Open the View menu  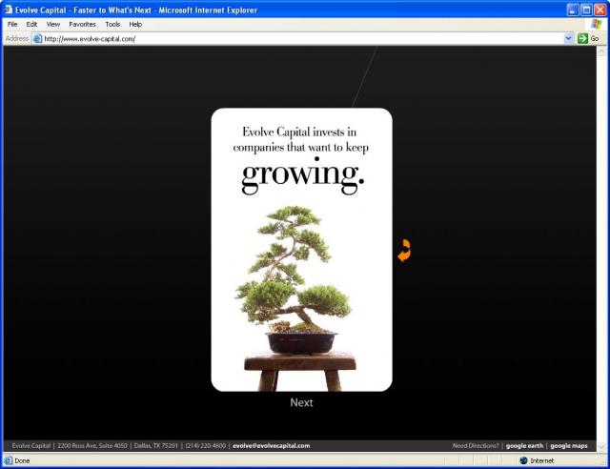coord(52,24)
